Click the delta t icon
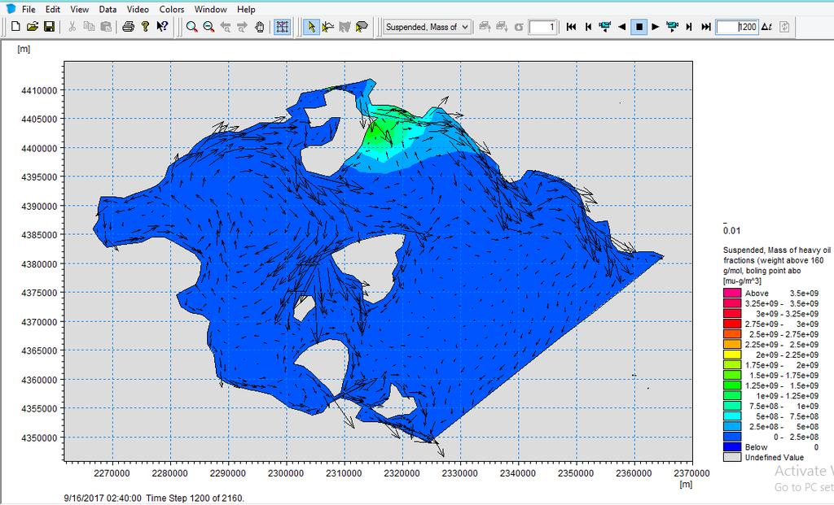This screenshot has height=505, width=834. click(766, 27)
